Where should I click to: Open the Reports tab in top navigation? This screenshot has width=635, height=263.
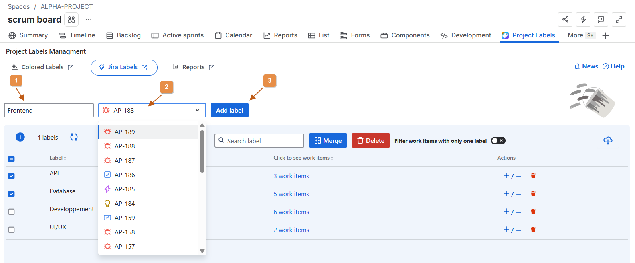pos(280,35)
